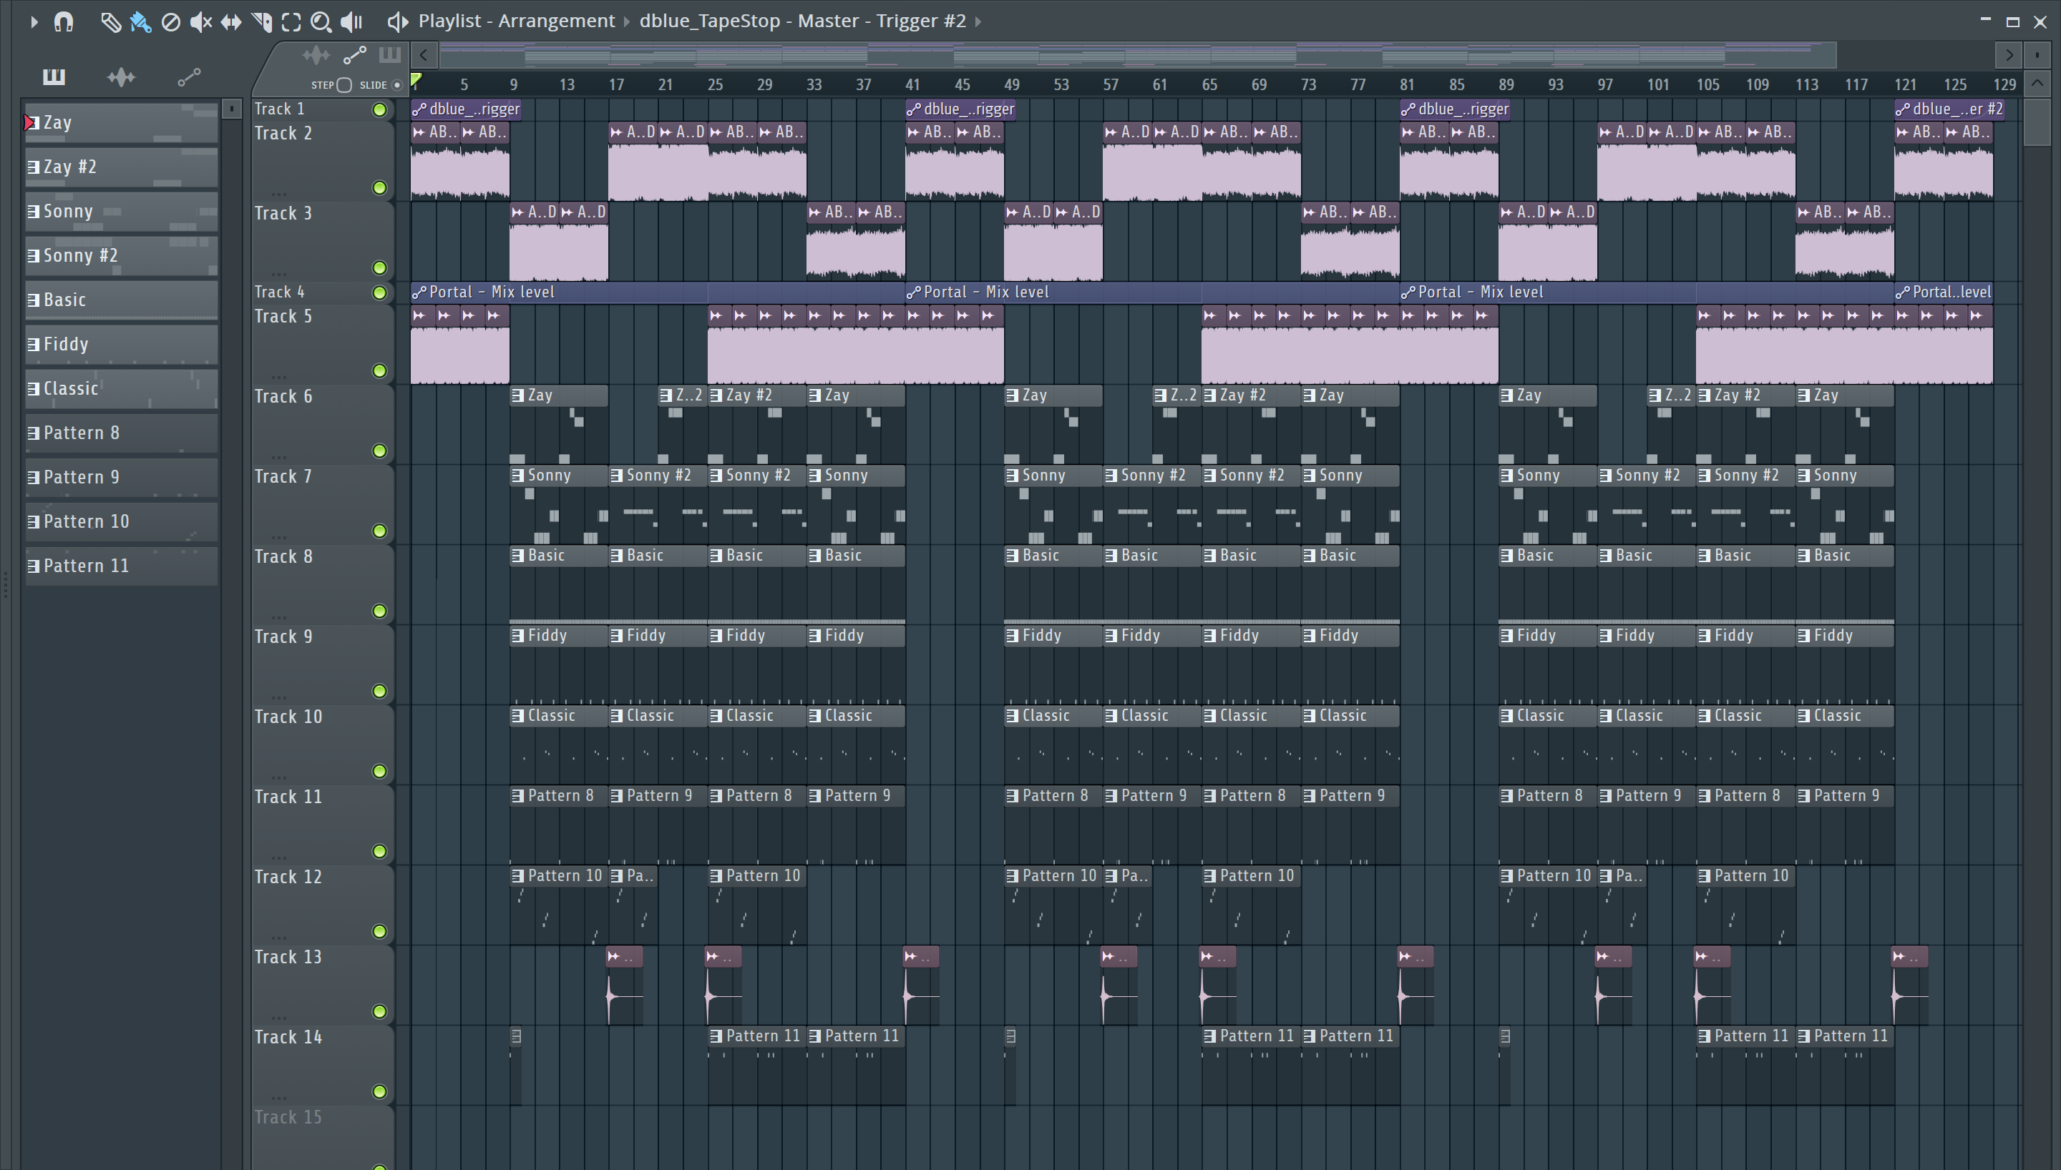Image resolution: width=2061 pixels, height=1170 pixels.
Task: Mute Track 12 with its green light
Action: (379, 931)
